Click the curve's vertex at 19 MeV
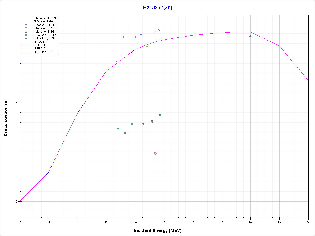Viewport: 315px width, 236px height. 279,46
